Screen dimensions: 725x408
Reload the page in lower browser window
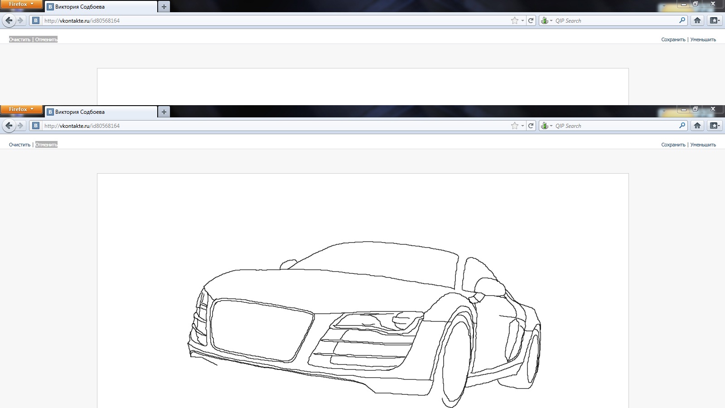point(531,126)
